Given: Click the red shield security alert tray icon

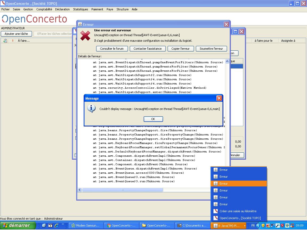Looking at the screenshot, I should point(282,225).
